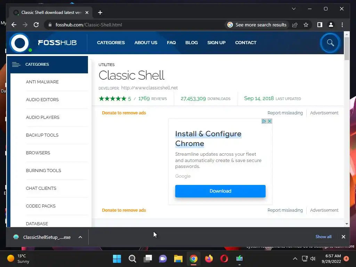Open the Categories top menu
Viewport: 356px width, 267px height.
coord(111,43)
